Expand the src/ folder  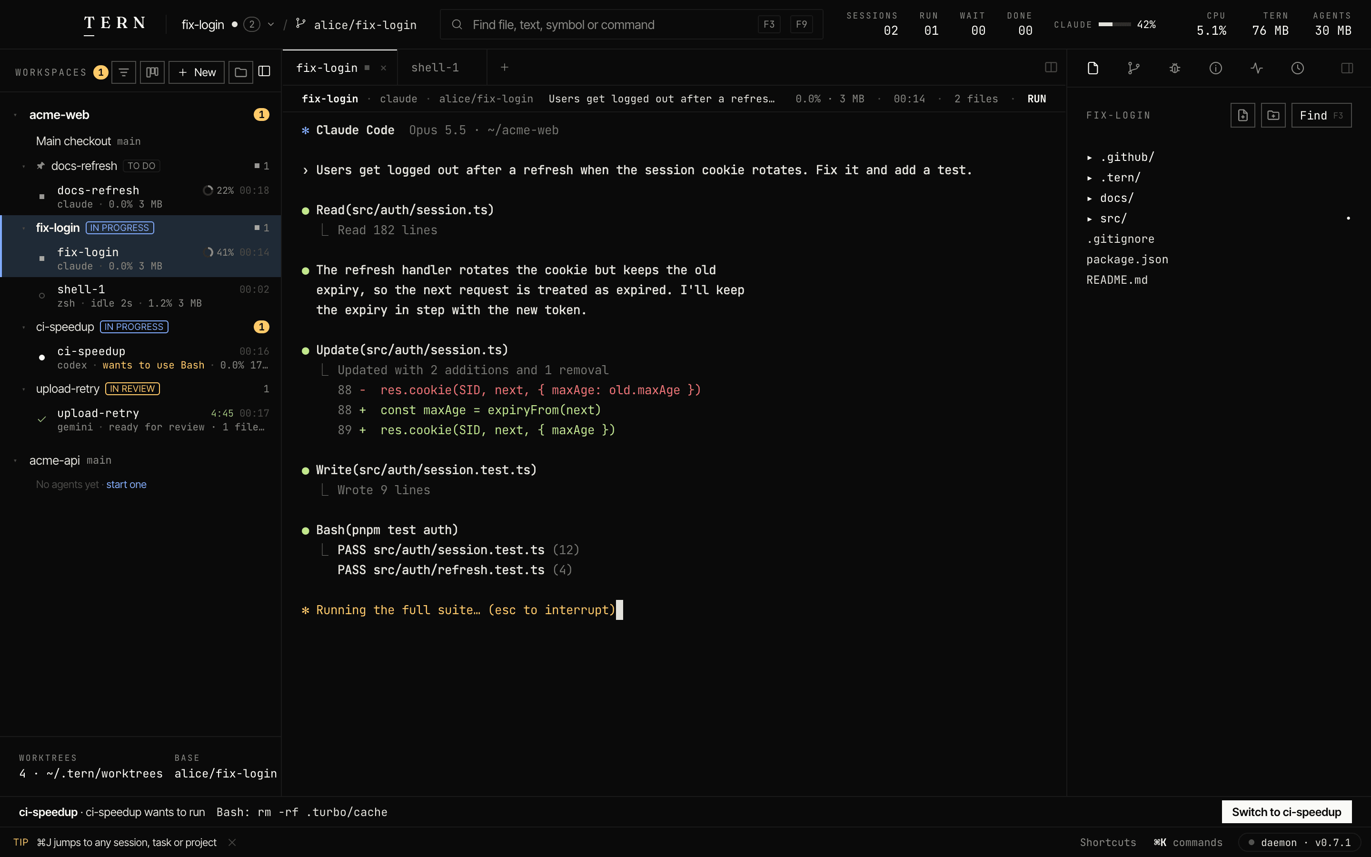pyautogui.click(x=1090, y=219)
